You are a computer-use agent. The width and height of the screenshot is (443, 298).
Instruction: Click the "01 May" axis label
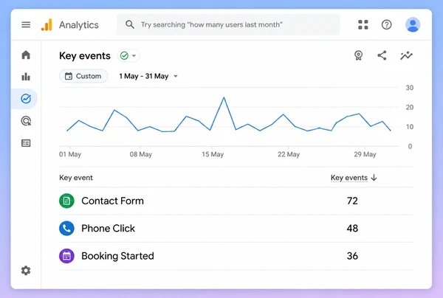70,154
